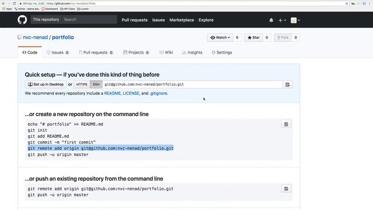Viewport: 373px width, 210px height.
Task: Bookmark the page with the star icon
Action: click(347, 3)
